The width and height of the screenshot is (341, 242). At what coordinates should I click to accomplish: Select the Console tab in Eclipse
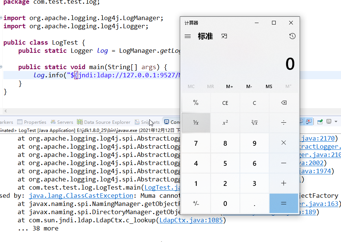pos(172,122)
